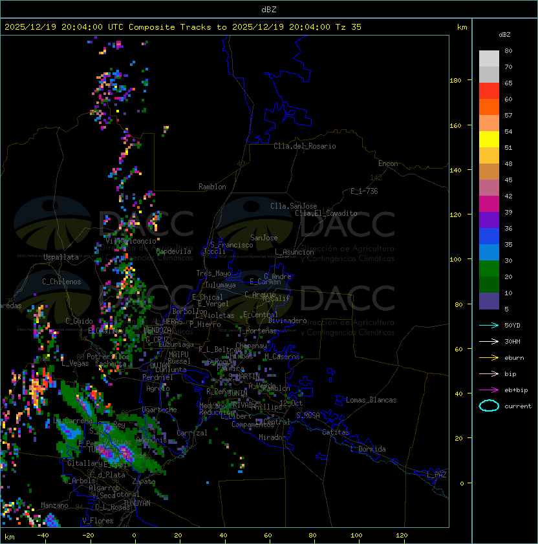Screen dimensions: 538x544
Task: Click the MENDOZA label on the map
Action: click(157, 330)
